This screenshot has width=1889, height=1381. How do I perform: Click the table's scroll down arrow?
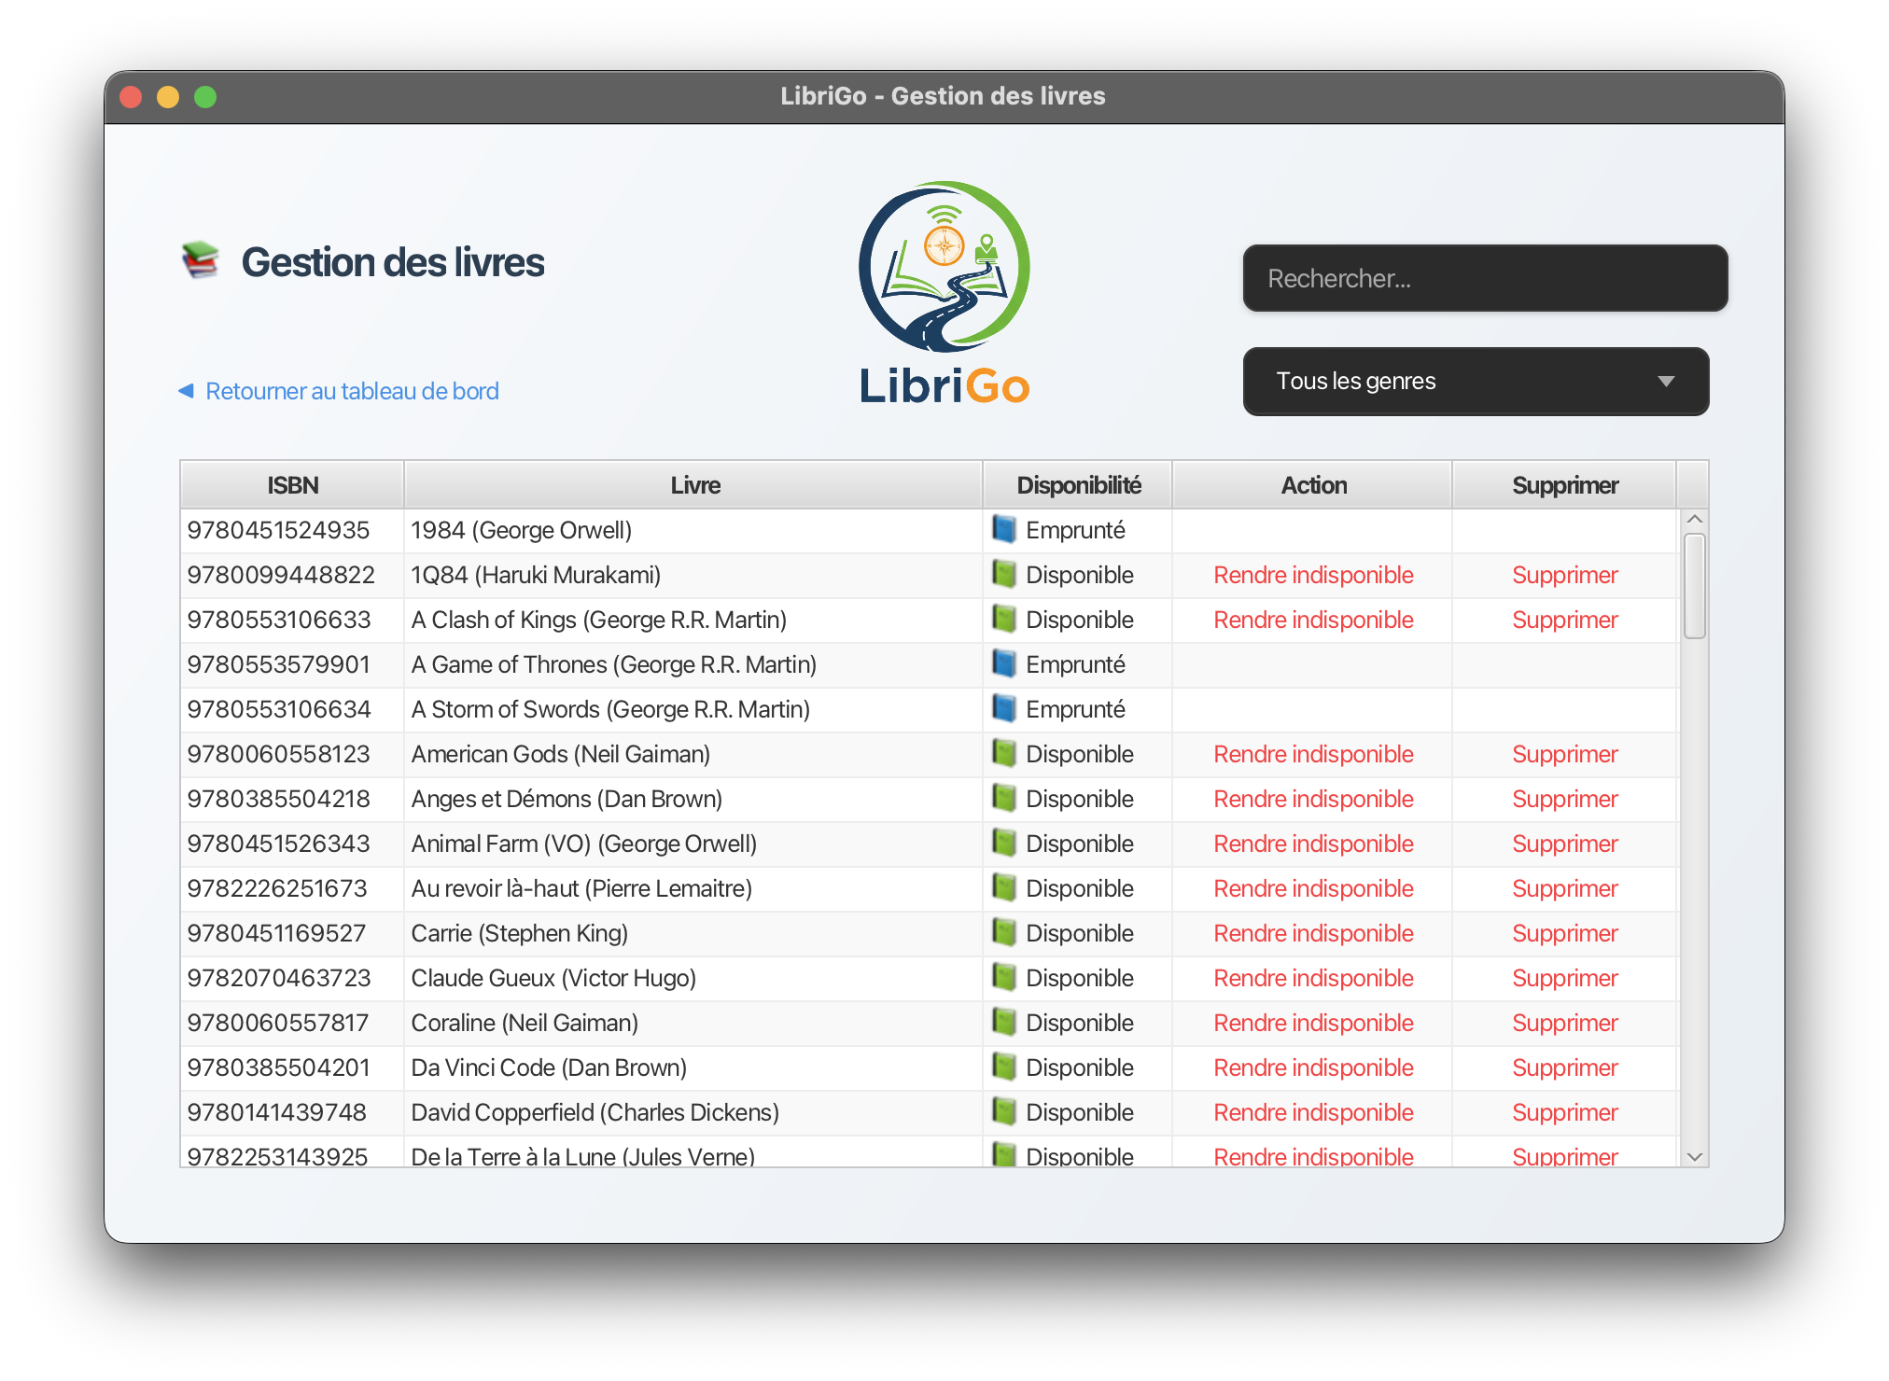coord(1695,1157)
